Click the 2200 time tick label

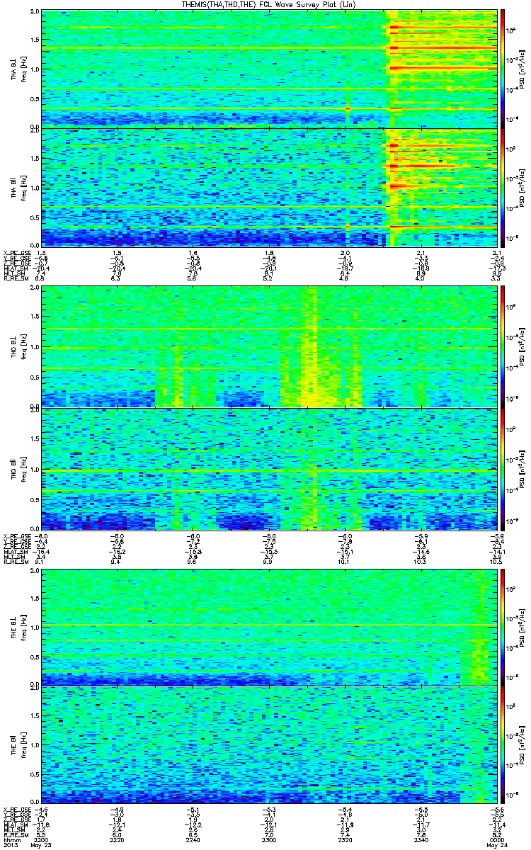pyautogui.click(x=41, y=839)
